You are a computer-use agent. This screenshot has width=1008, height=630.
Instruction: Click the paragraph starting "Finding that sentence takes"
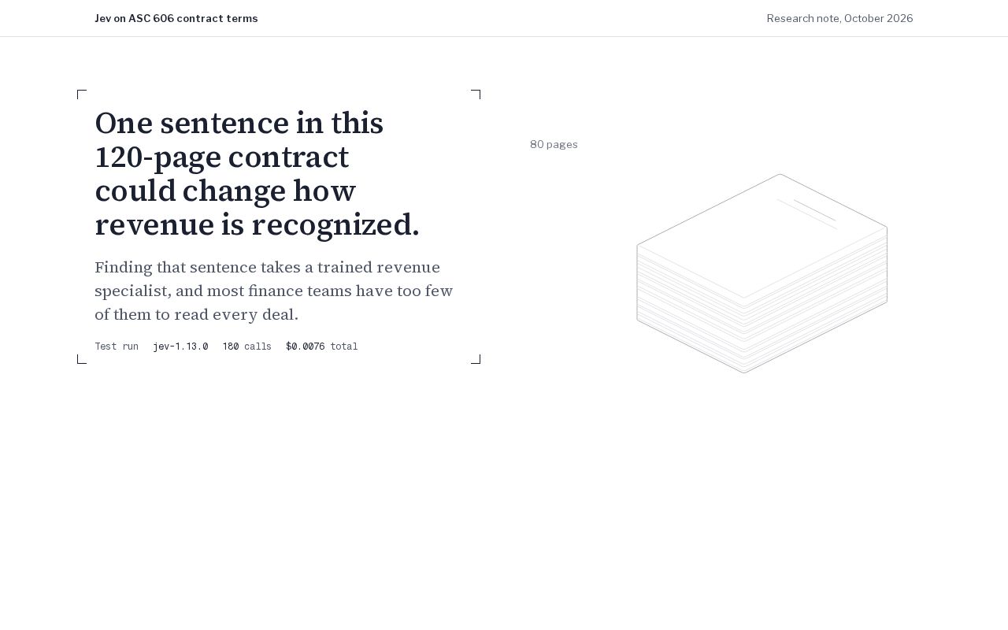(274, 291)
